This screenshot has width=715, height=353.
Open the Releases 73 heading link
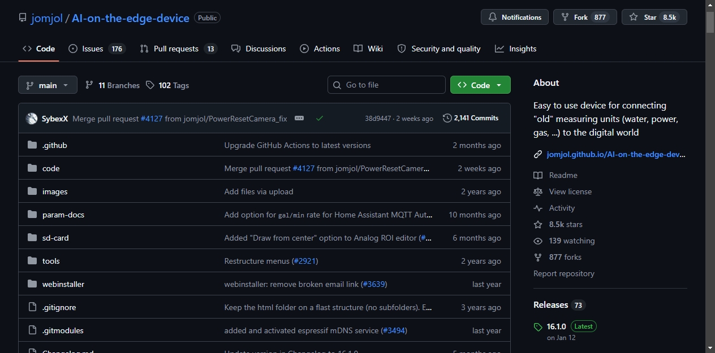(x=558, y=305)
